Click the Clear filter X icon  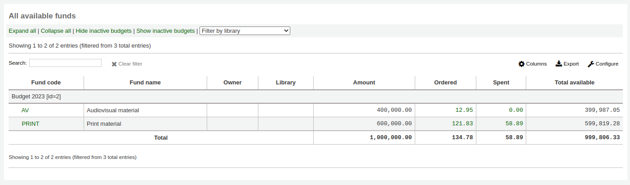114,64
